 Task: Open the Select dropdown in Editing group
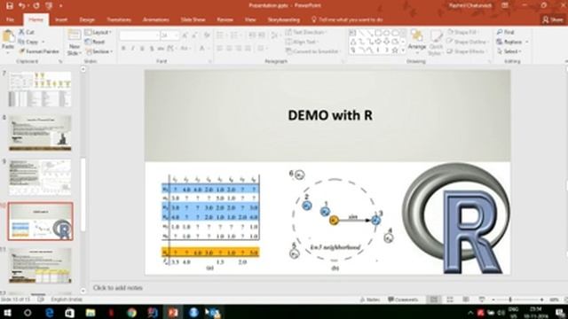pyautogui.click(x=509, y=51)
